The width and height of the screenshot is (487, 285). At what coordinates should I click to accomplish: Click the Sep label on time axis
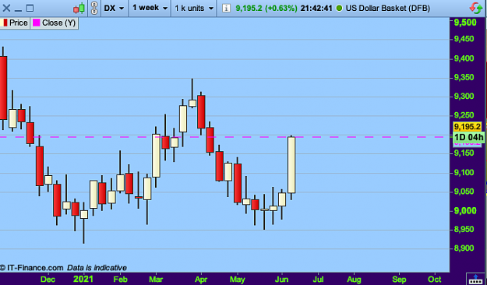tap(399, 280)
